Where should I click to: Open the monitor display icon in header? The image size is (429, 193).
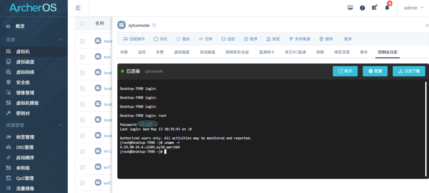tap(350, 8)
